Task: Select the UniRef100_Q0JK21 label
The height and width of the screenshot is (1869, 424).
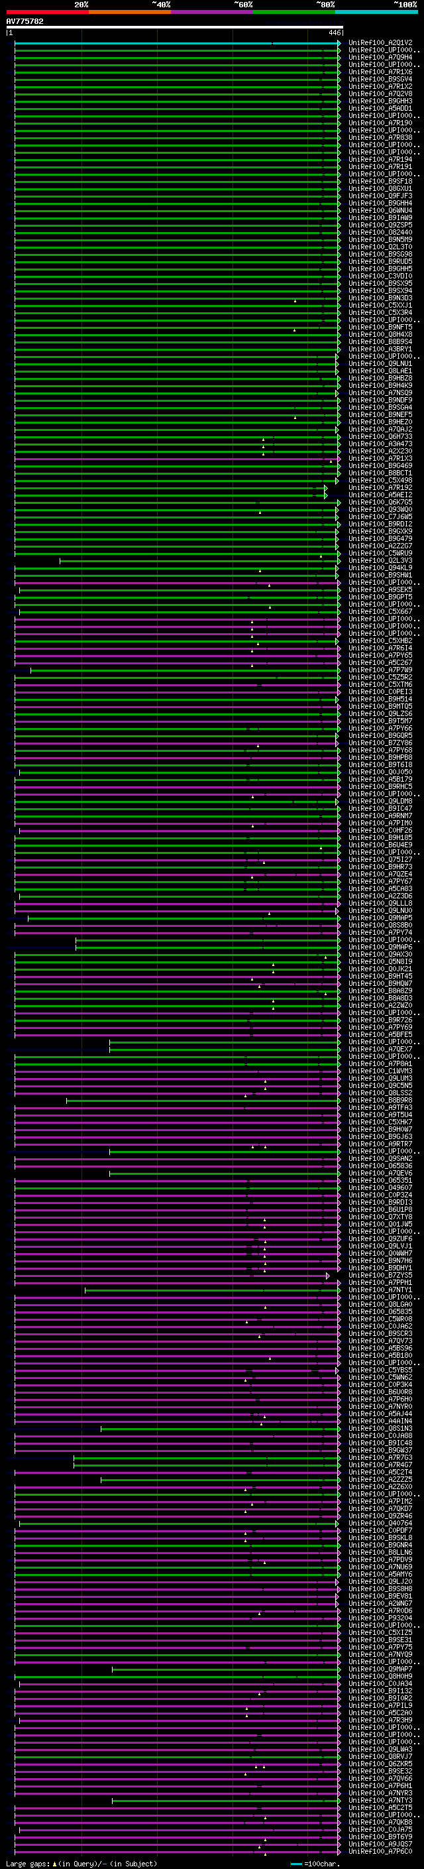Action: pos(380,969)
